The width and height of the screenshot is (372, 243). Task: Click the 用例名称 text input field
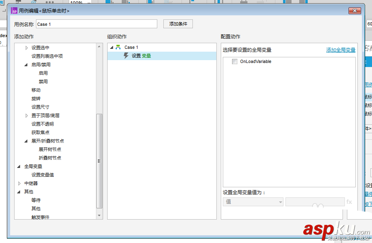(x=97, y=24)
